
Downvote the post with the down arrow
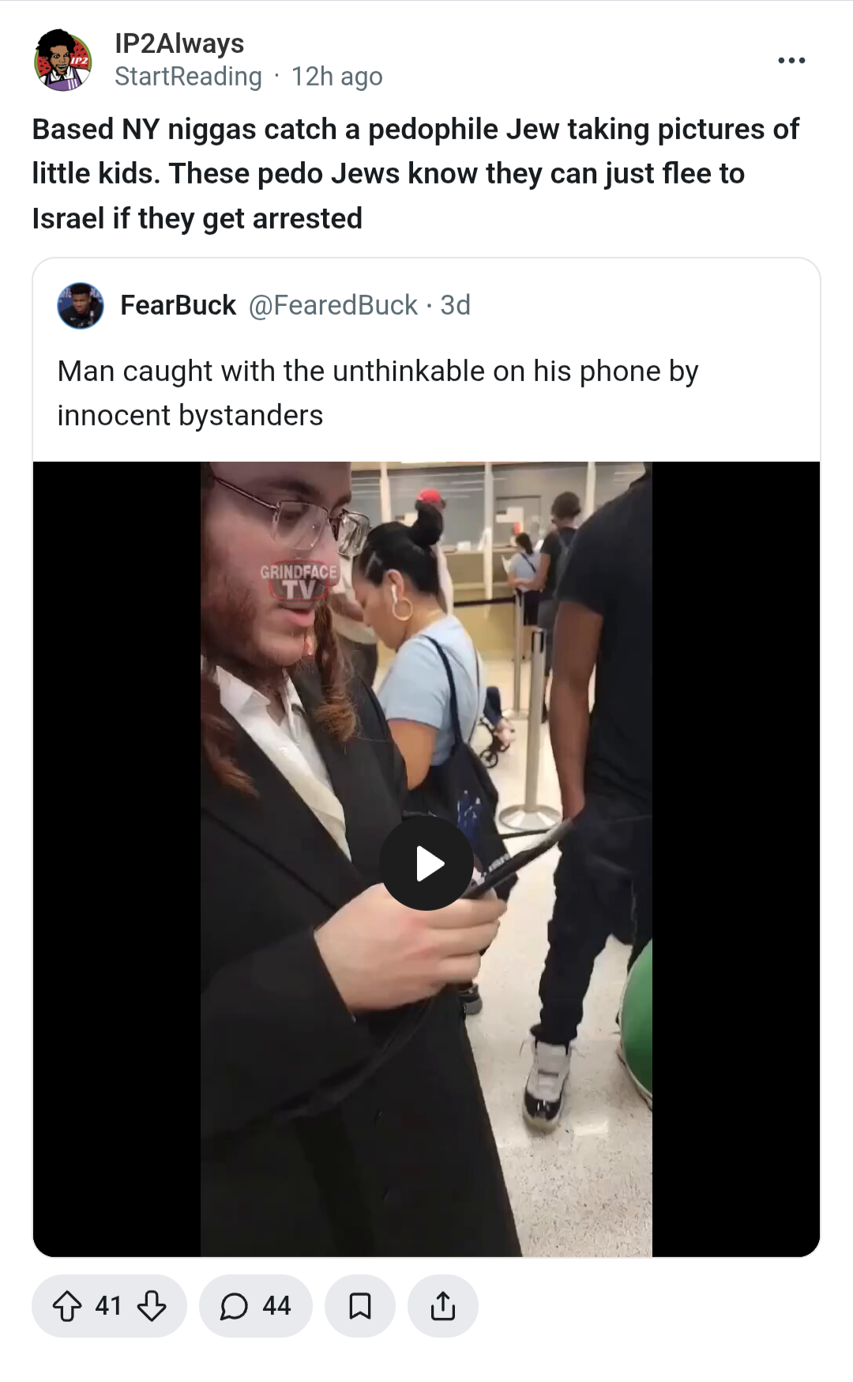(x=152, y=1306)
